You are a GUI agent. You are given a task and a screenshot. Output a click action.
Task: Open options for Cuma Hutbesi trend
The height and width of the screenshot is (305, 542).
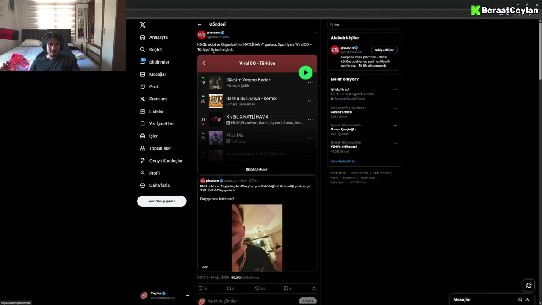pos(395,108)
